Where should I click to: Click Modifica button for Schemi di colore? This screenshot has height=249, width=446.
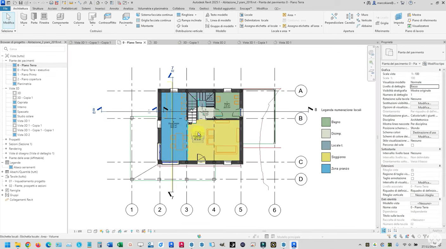coord(424,137)
